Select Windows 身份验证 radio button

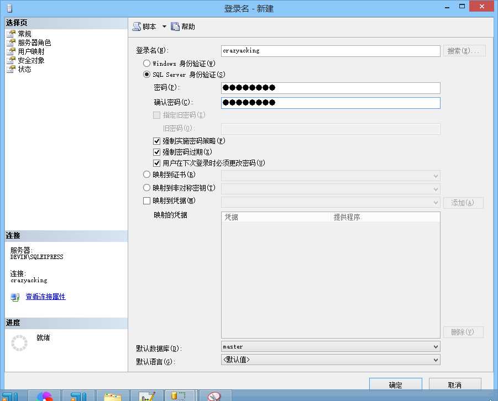point(146,63)
